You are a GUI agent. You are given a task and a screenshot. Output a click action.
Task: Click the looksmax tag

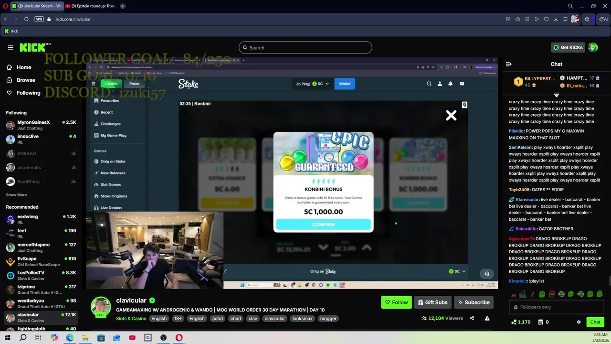point(302,319)
